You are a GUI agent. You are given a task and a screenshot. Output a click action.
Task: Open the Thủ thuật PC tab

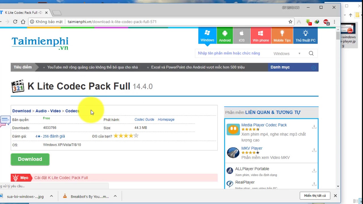(x=305, y=35)
